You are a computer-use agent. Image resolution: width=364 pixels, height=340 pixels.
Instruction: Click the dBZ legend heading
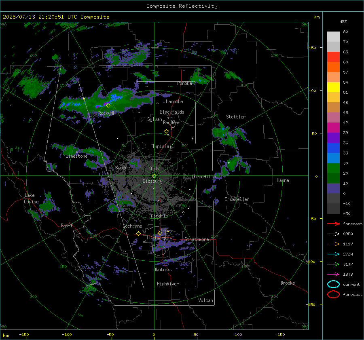click(x=343, y=21)
